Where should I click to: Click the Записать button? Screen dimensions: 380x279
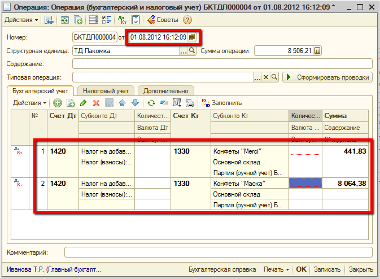tap(327, 269)
